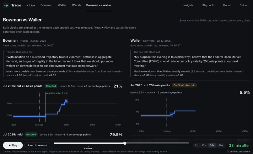253x154 pixels.
Task: Set playback speed to 1×
Action: pyautogui.click(x=196, y=145)
